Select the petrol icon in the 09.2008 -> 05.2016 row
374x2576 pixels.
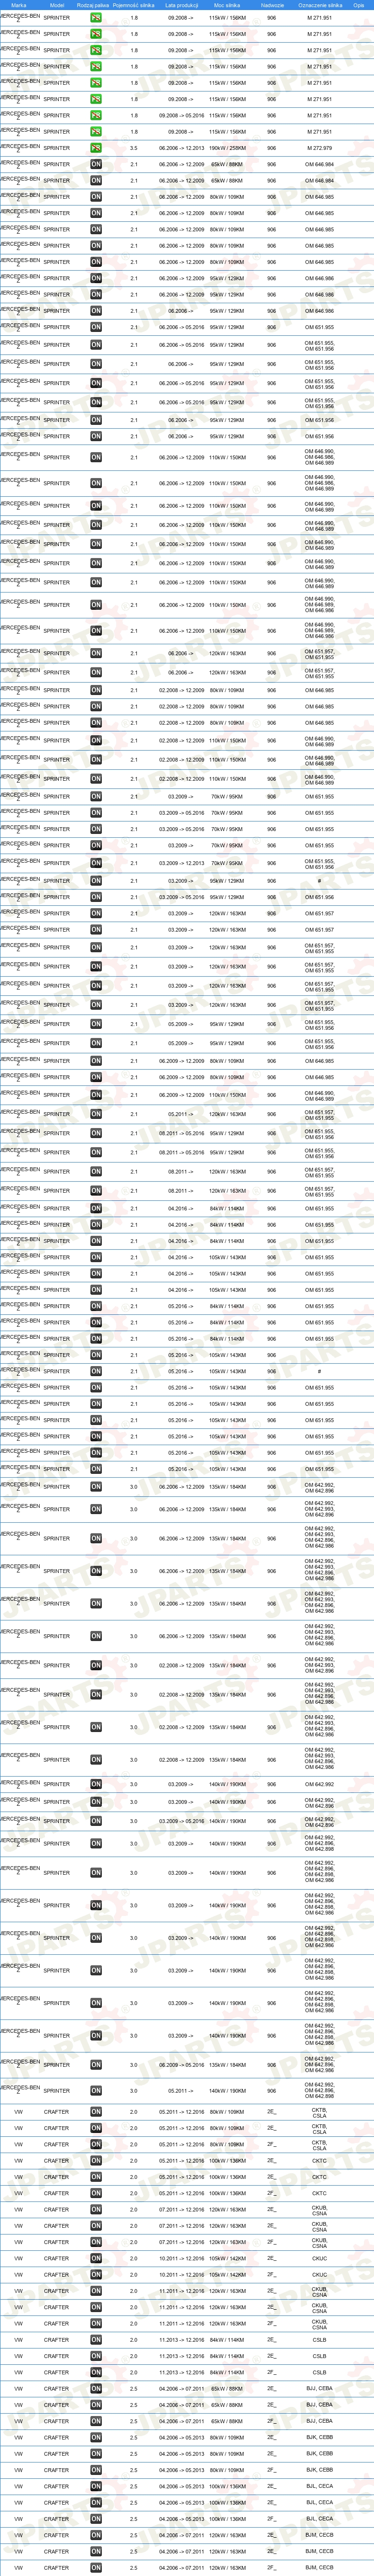tap(96, 115)
